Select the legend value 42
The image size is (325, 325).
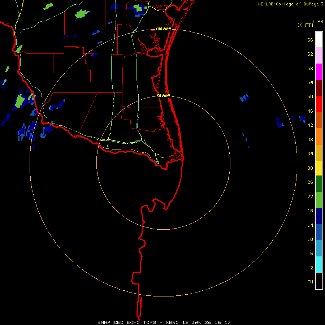pos(310,125)
